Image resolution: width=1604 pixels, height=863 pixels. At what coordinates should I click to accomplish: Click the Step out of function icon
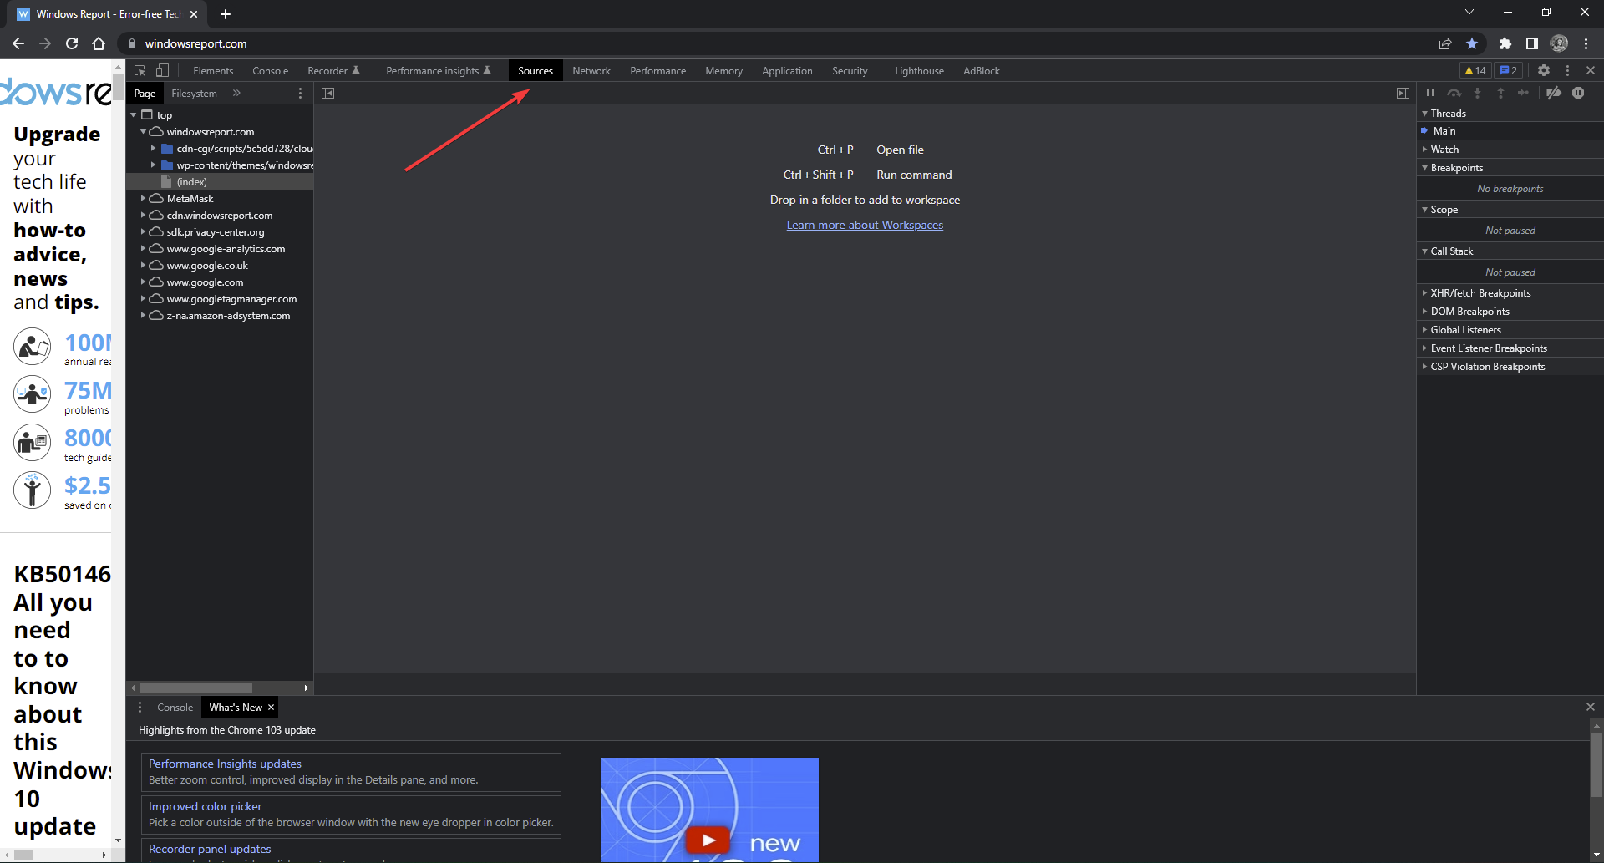(1500, 94)
